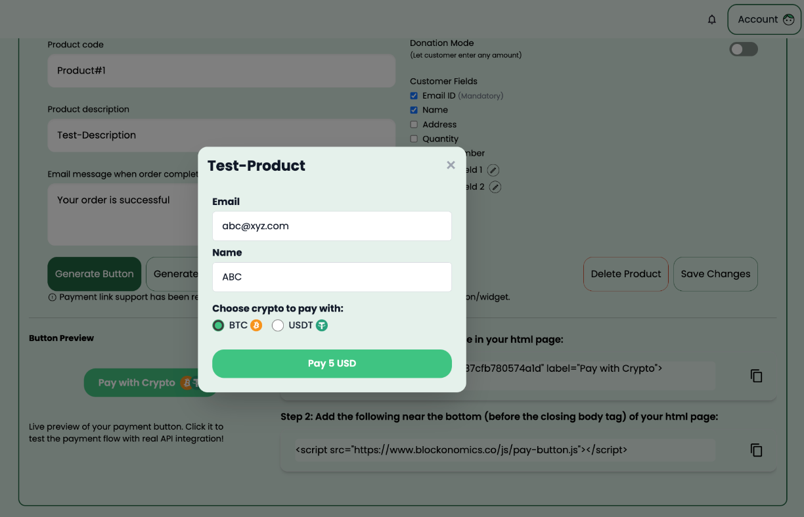Click the Pay 5 USD button
This screenshot has height=517, width=804.
(332, 363)
